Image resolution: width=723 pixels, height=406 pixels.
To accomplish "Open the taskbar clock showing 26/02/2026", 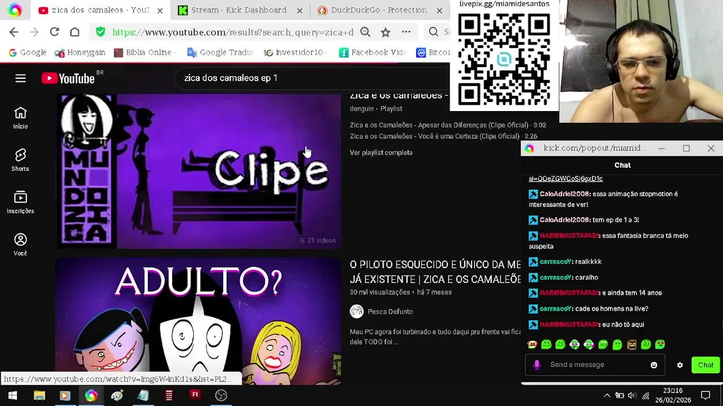I will coord(673,395).
